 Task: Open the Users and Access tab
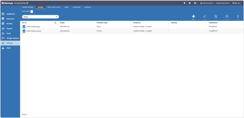click(54, 7)
